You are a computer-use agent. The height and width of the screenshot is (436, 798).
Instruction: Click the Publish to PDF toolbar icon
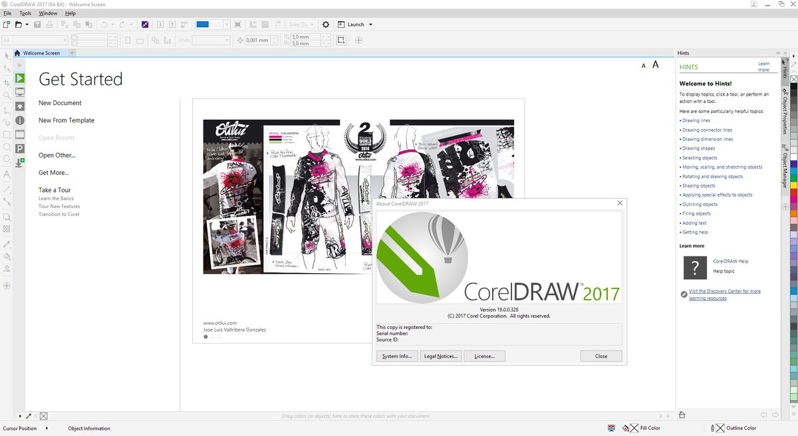pyautogui.click(x=184, y=24)
